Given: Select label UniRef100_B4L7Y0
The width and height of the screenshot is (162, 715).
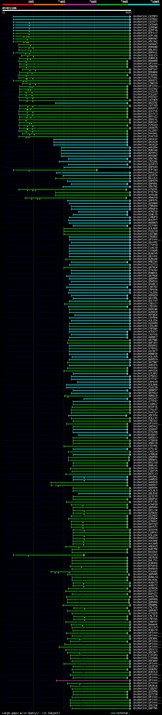Looking at the screenshot, I should 145,560.
